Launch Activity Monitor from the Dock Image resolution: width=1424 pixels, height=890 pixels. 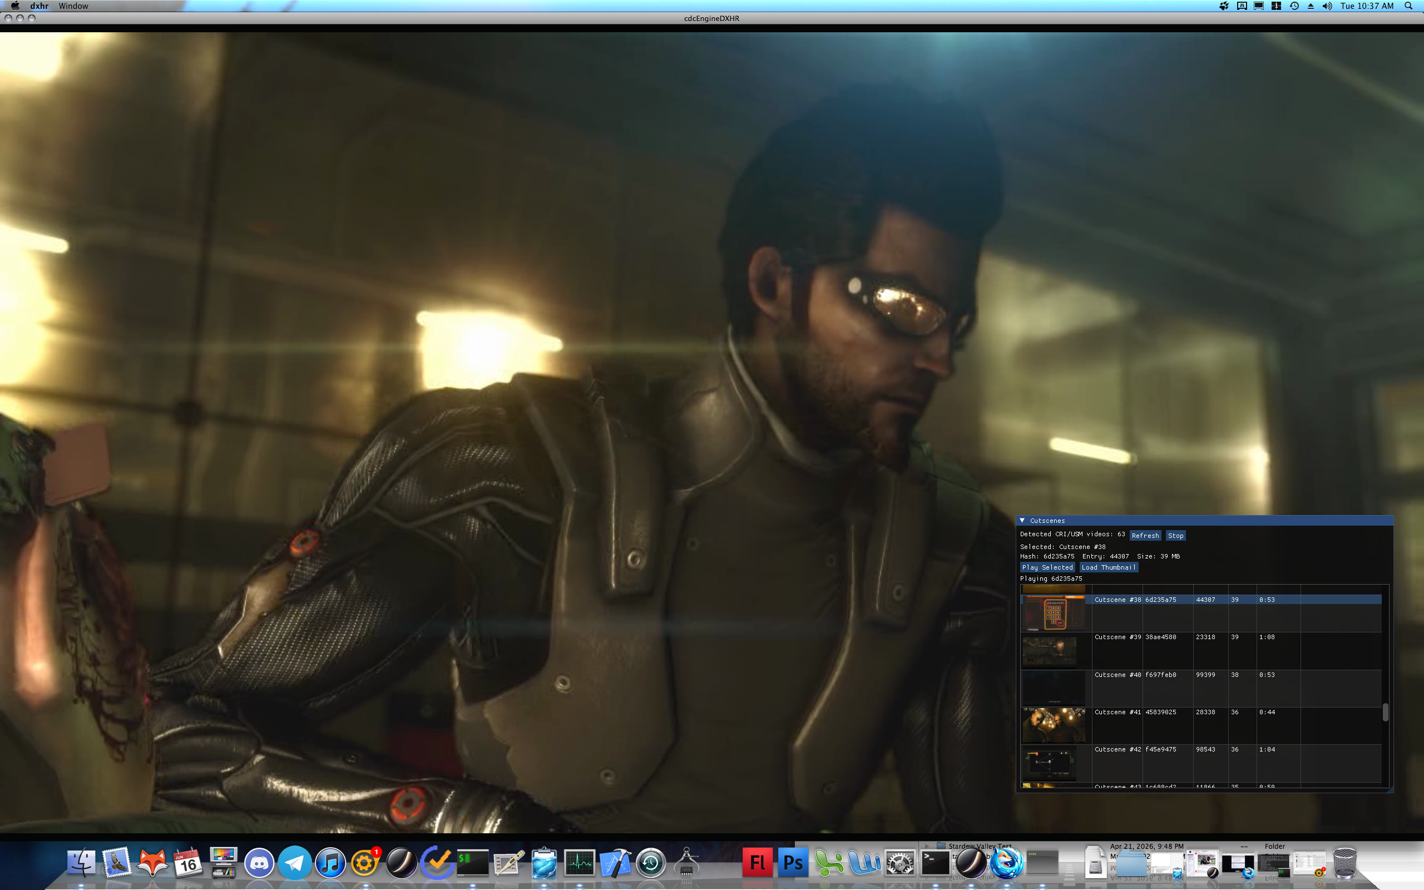tap(580, 863)
